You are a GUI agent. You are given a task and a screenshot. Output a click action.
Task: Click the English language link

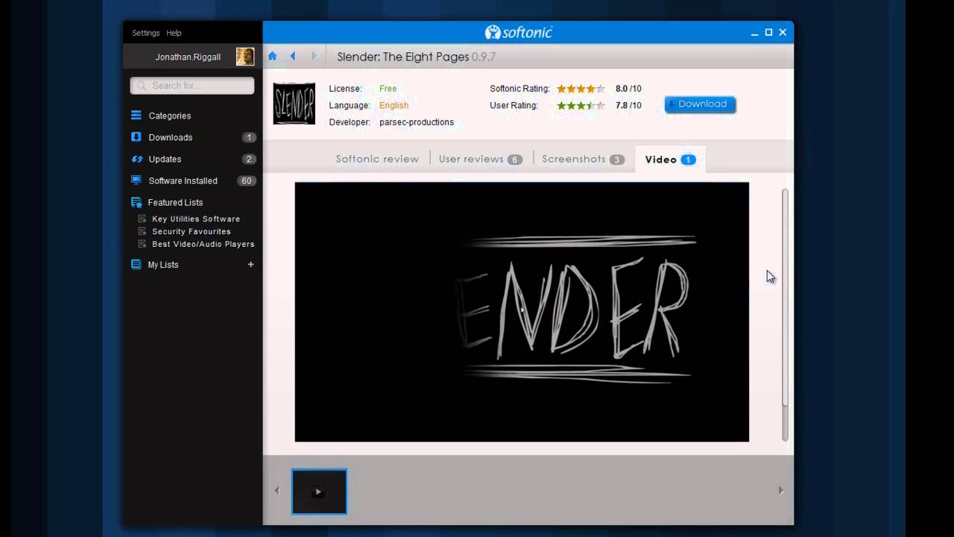tap(394, 105)
